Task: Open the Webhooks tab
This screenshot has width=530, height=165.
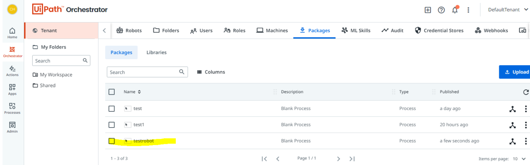Action: tap(491, 30)
